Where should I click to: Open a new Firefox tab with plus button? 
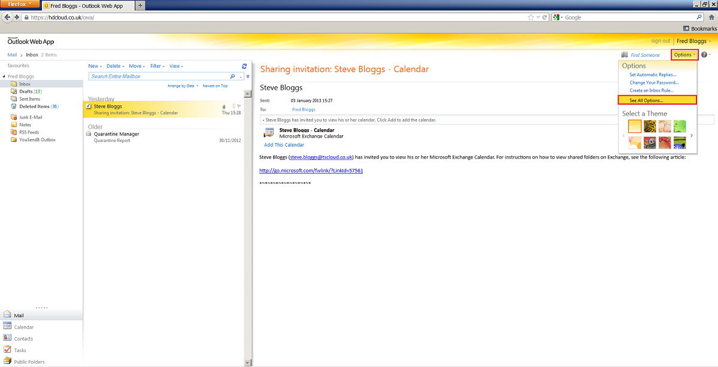(x=140, y=5)
